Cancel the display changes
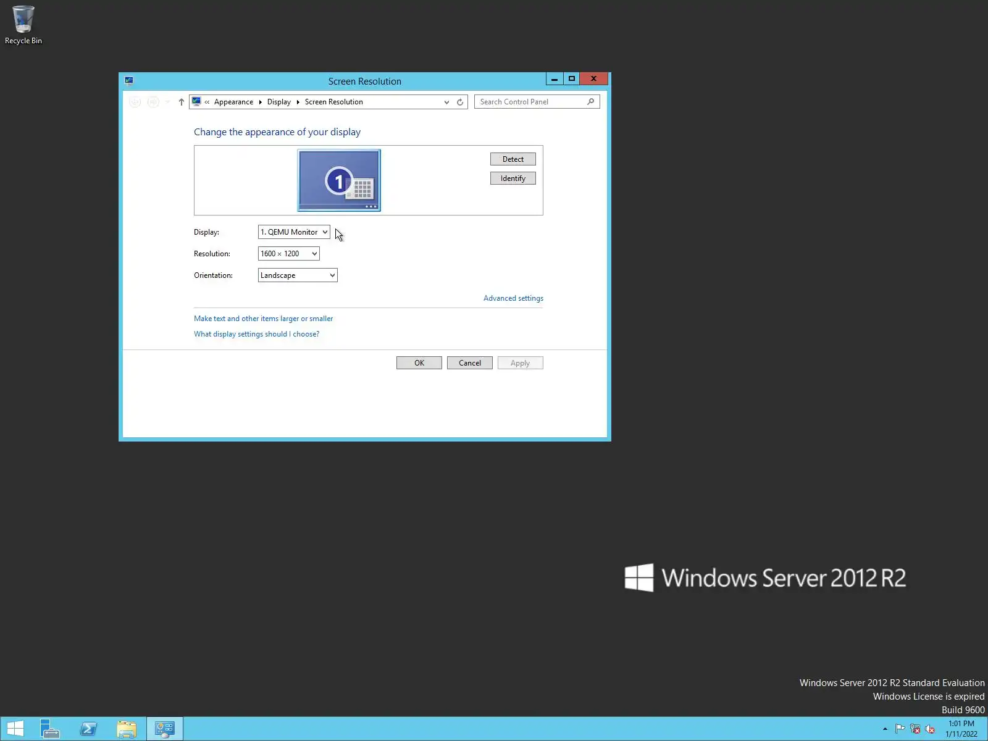Image resolution: width=988 pixels, height=741 pixels. click(x=470, y=363)
